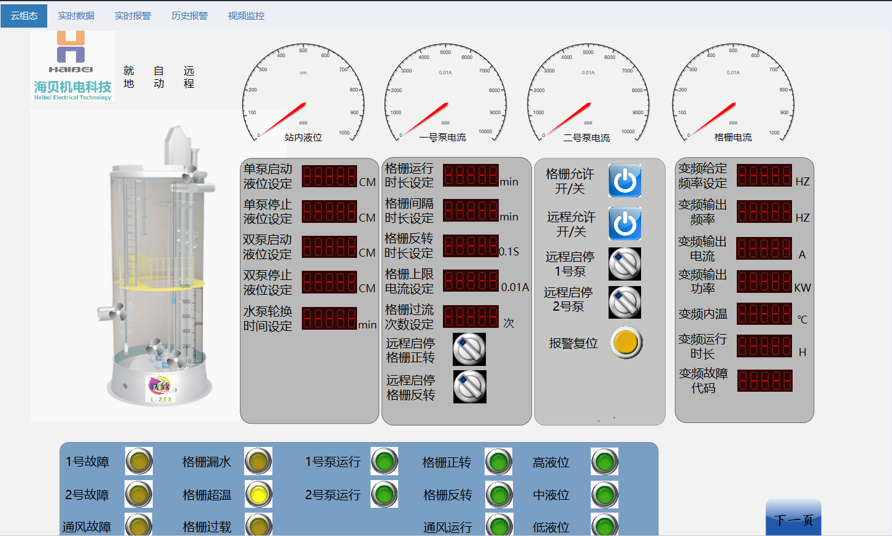
Task: Turn the 远程启停2号泵 rotary switch
Action: (x=625, y=302)
